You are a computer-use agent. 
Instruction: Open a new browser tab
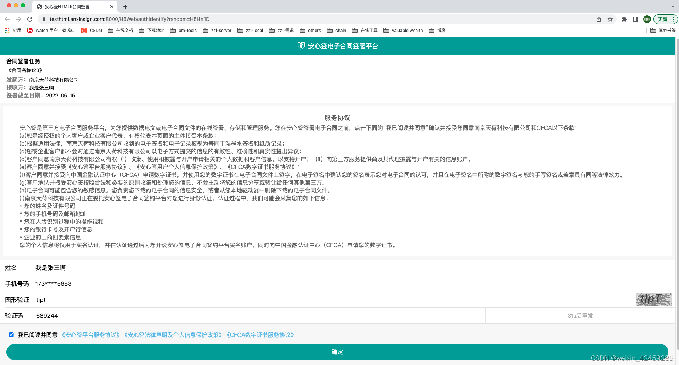point(125,6)
